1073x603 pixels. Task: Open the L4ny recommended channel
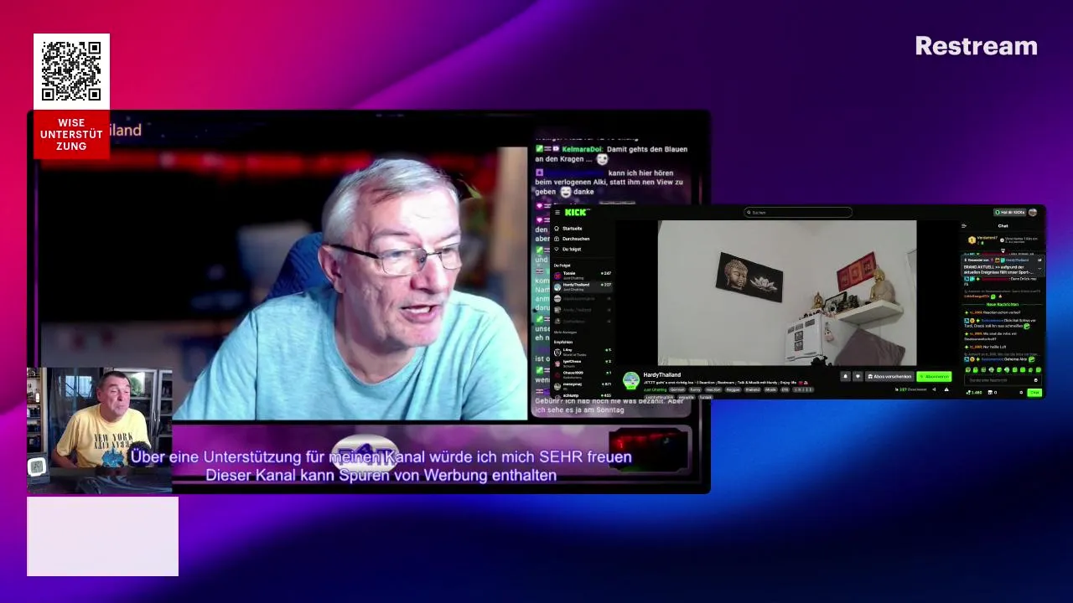(583, 351)
